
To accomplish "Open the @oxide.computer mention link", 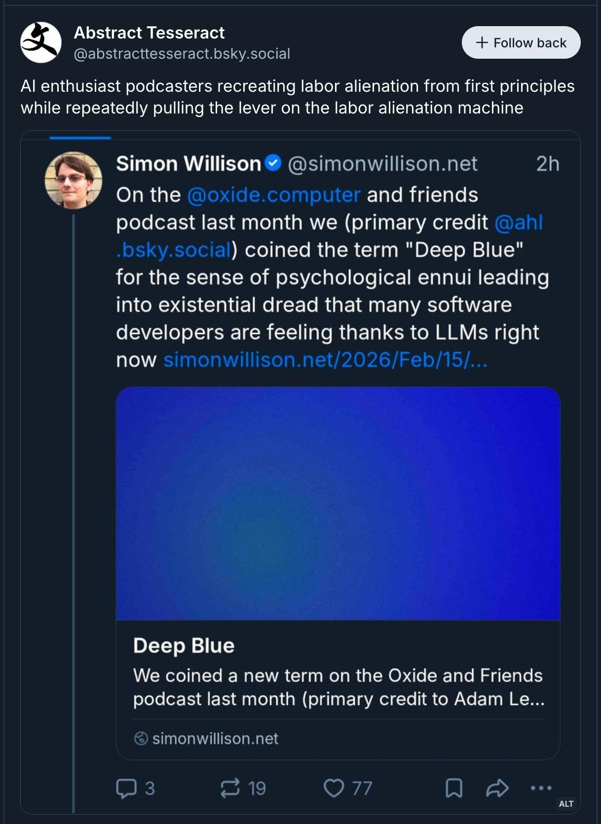I will [x=274, y=195].
